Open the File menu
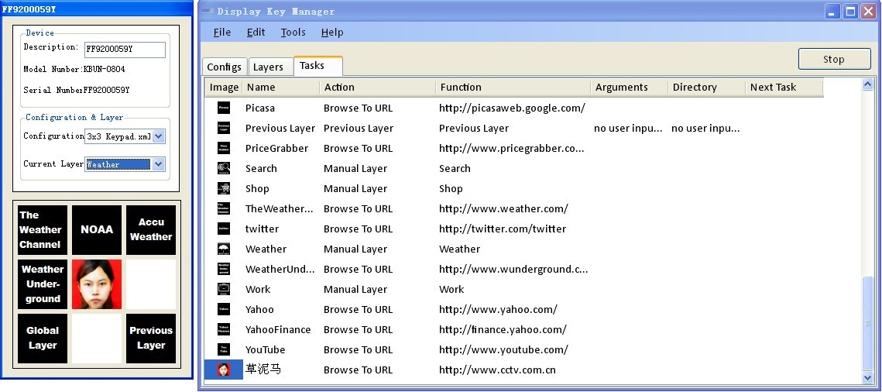This screenshot has height=392, width=882. [222, 32]
